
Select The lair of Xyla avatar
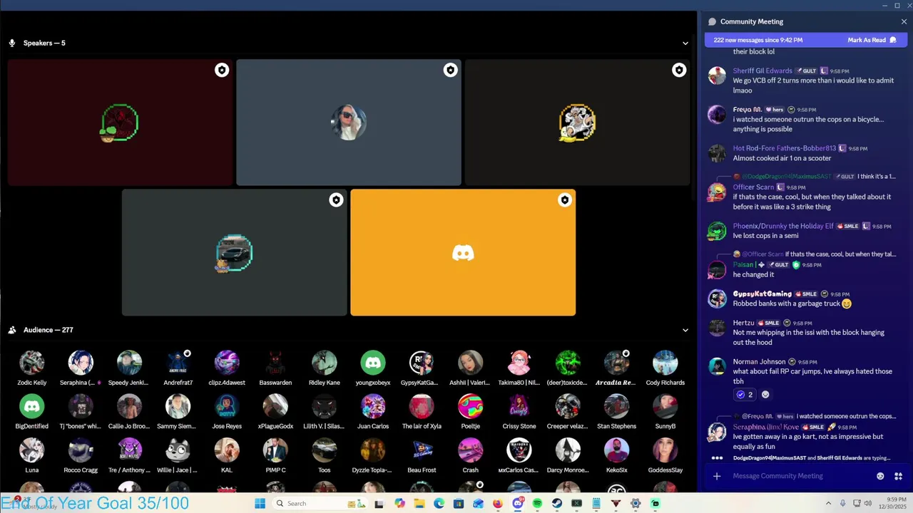click(x=422, y=407)
